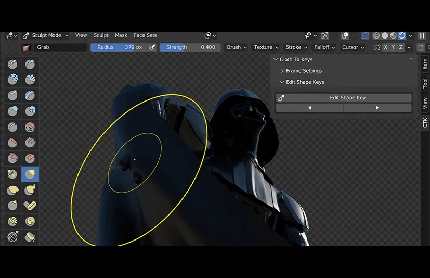Viewport: 430px width, 278px height.
Task: Select the Layer brush tool
Action: tap(30, 95)
